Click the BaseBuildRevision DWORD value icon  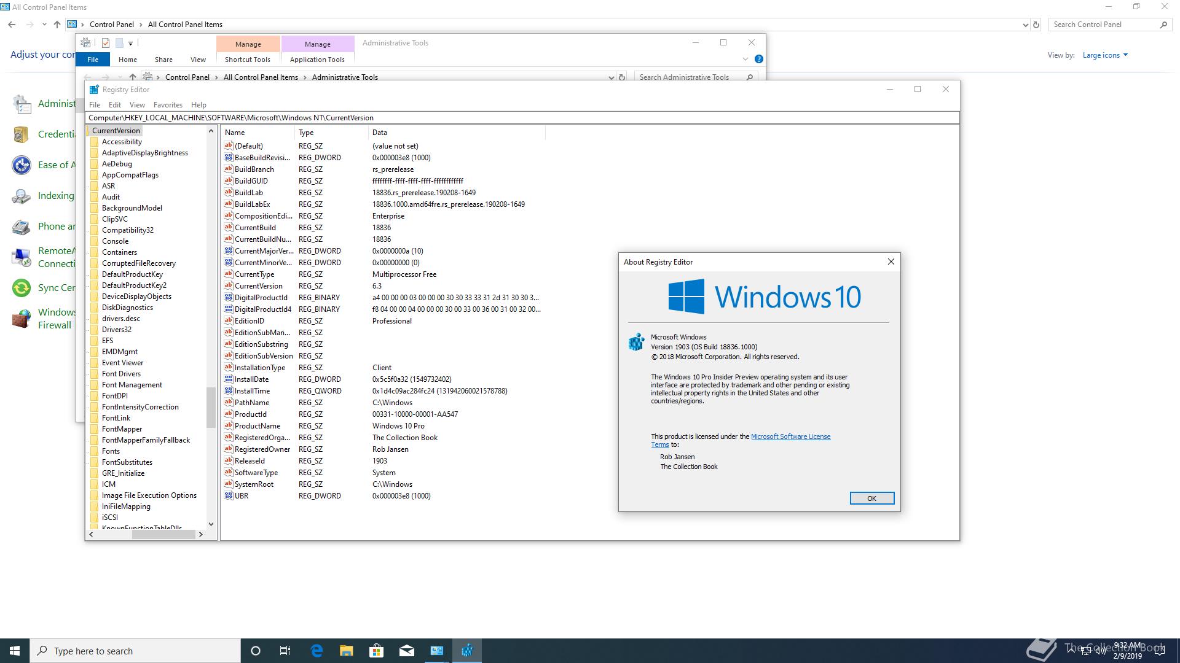(229, 158)
